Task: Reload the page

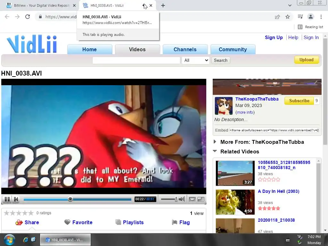Action: tap(28, 17)
